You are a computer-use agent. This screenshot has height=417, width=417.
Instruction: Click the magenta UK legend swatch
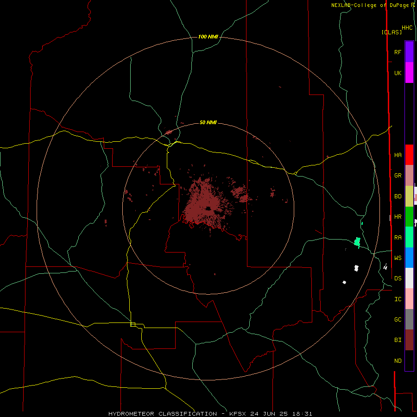409,73
